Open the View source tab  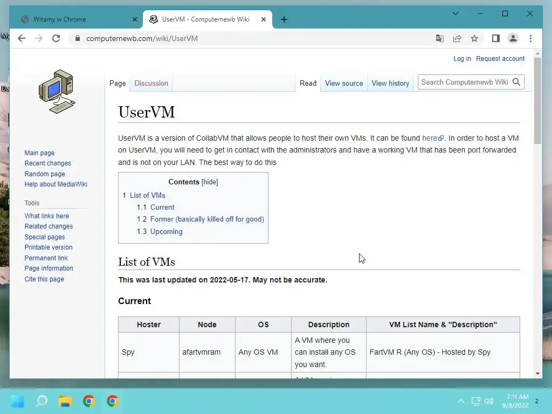(344, 84)
